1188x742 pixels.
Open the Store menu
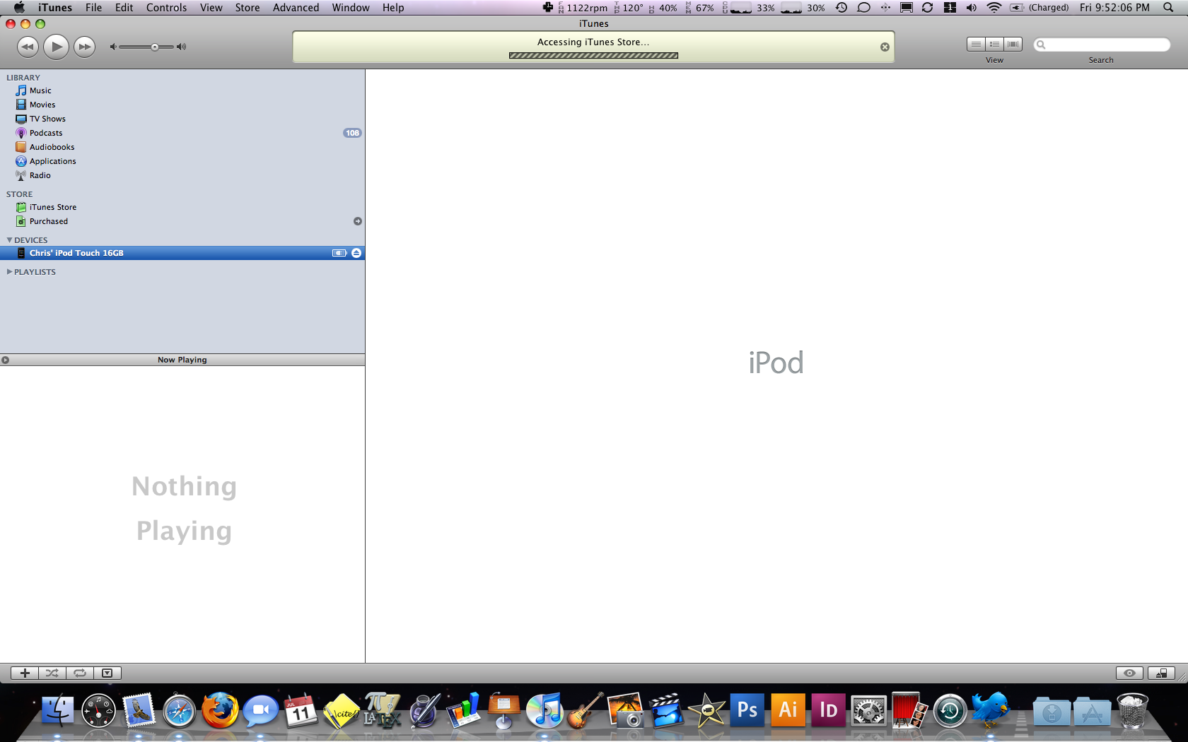pos(248,8)
